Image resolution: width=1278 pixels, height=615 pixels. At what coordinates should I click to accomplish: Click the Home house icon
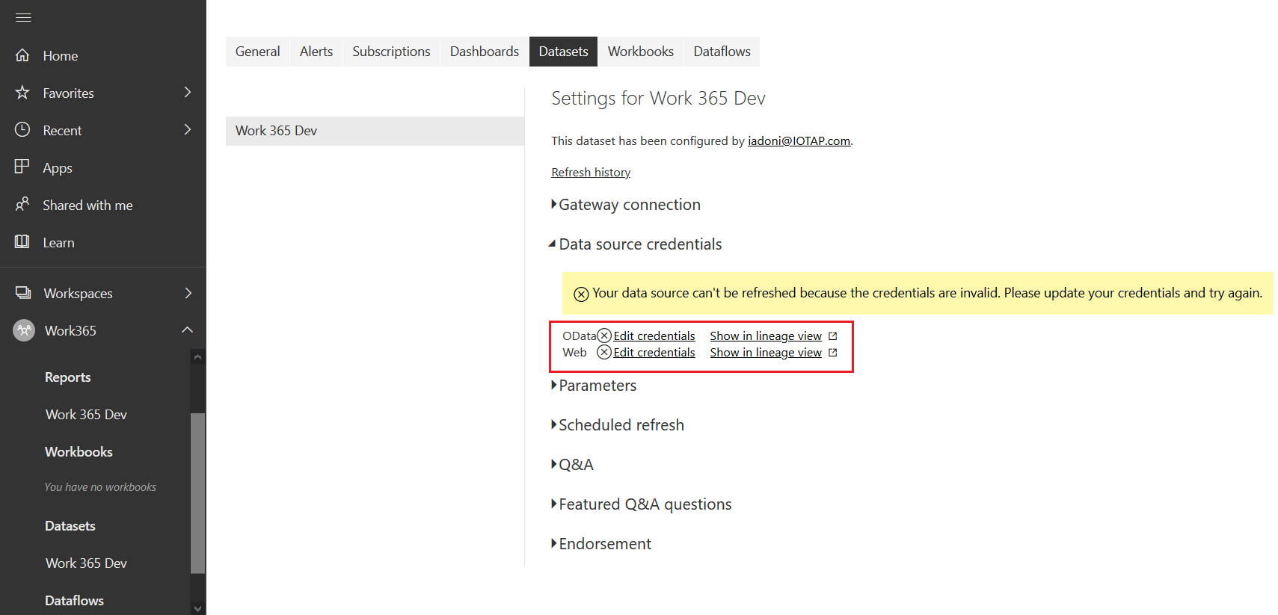(22, 55)
